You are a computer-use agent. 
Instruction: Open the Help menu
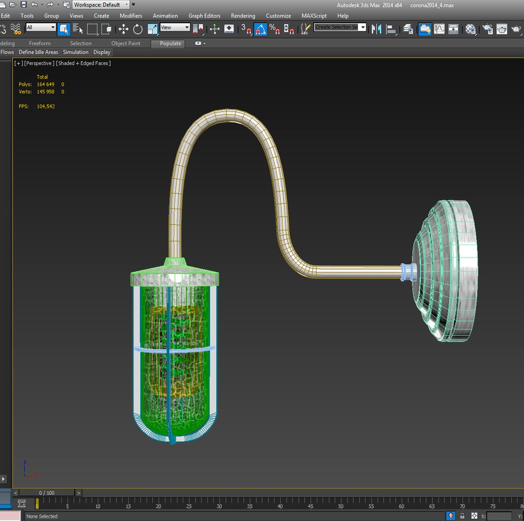pyautogui.click(x=343, y=16)
